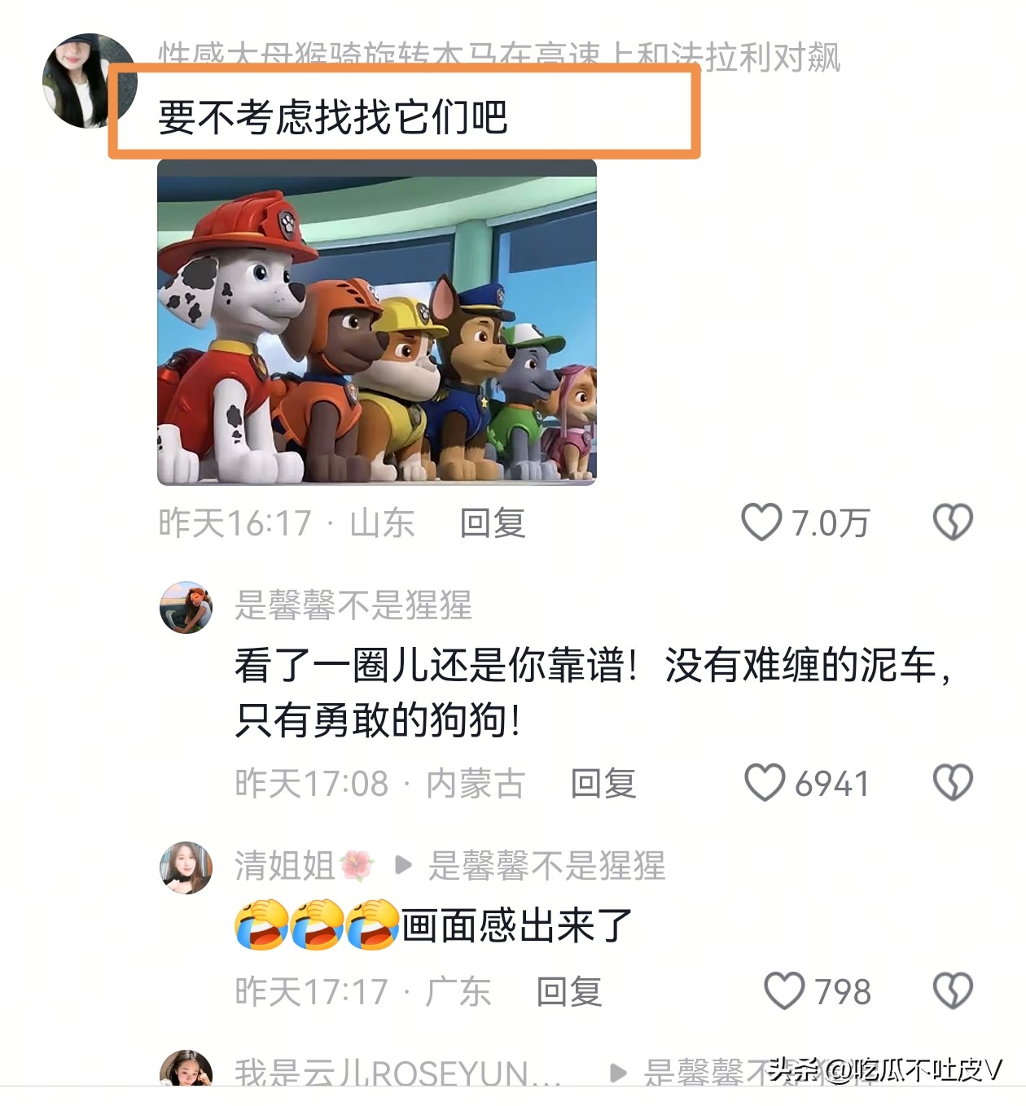Open the bottom commenter 我是云儿 avatar
The width and height of the screenshot is (1026, 1106).
click(x=186, y=1069)
